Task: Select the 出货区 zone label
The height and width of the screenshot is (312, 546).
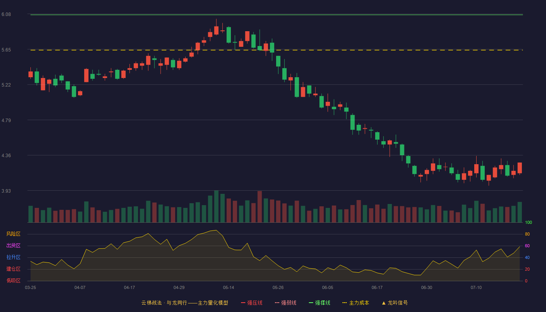Action: [x=13, y=246]
